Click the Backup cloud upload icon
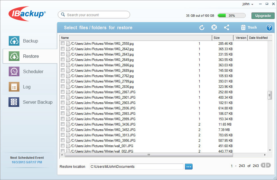Screen dimensions: 277x180 14,41
